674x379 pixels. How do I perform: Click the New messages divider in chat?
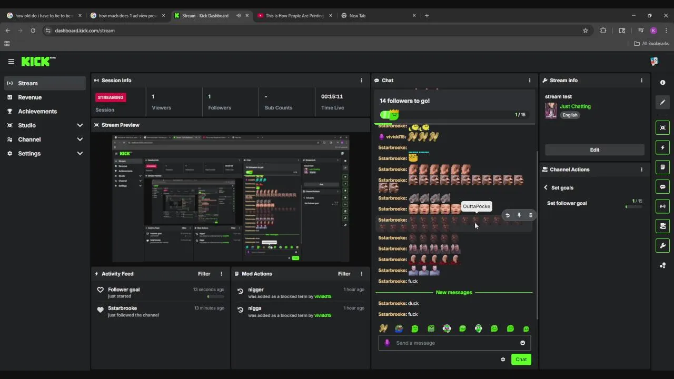[454, 292]
